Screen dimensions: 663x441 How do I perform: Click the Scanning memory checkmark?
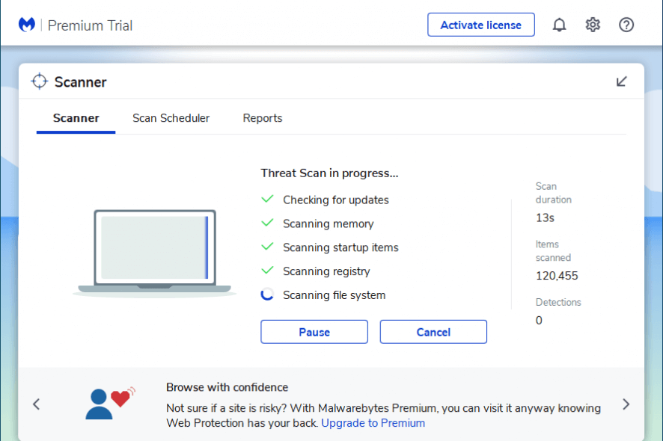267,223
